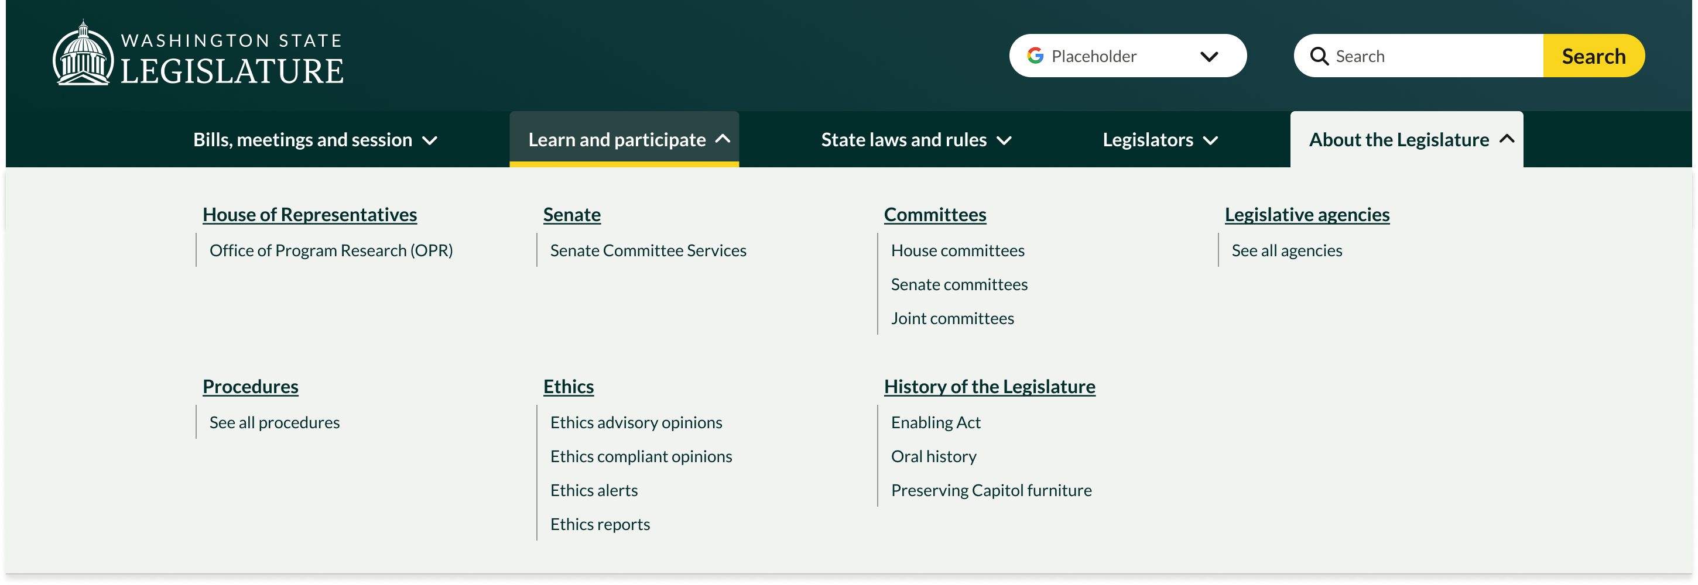
Task: Open the Office of Program Research (OPR) link
Action: pyautogui.click(x=330, y=250)
